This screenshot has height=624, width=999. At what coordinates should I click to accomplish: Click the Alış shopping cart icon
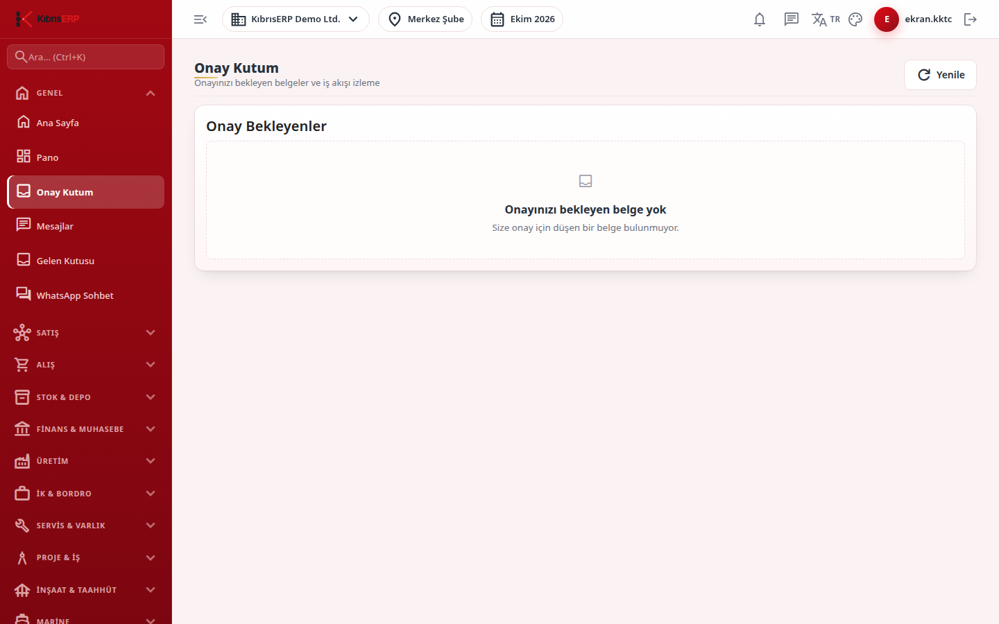pyautogui.click(x=22, y=365)
